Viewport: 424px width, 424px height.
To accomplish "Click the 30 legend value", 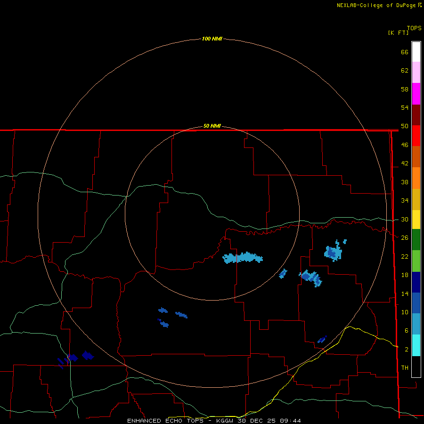I will pos(405,219).
